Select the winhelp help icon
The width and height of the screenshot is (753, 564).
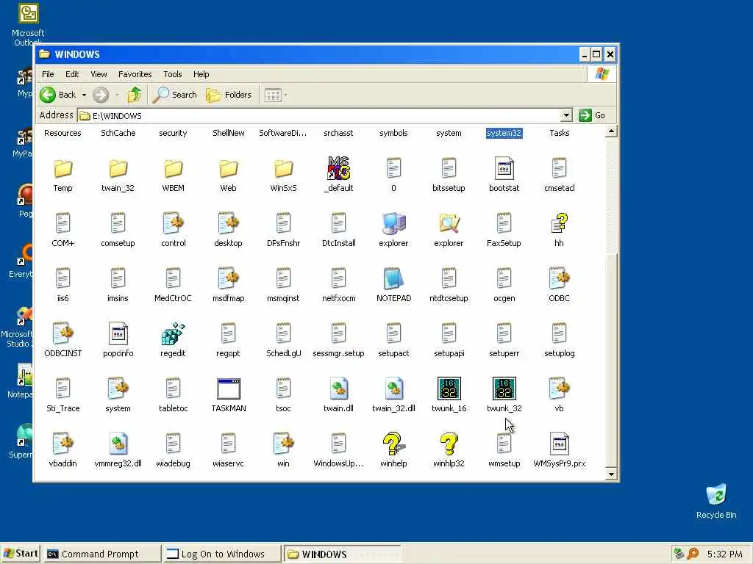[393, 444]
